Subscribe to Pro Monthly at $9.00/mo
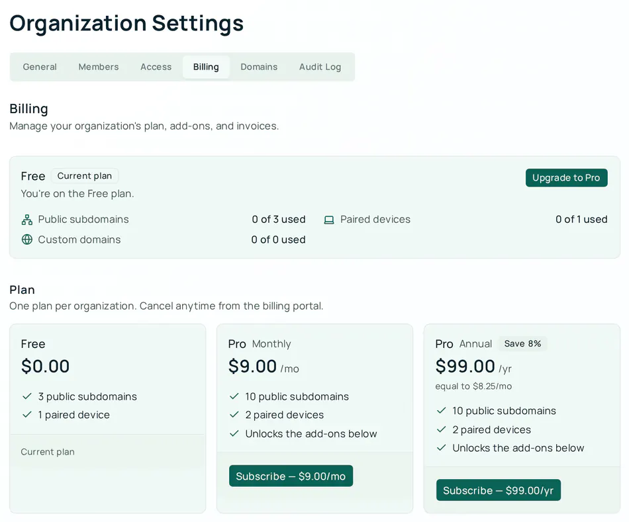This screenshot has height=522, width=629. (291, 476)
